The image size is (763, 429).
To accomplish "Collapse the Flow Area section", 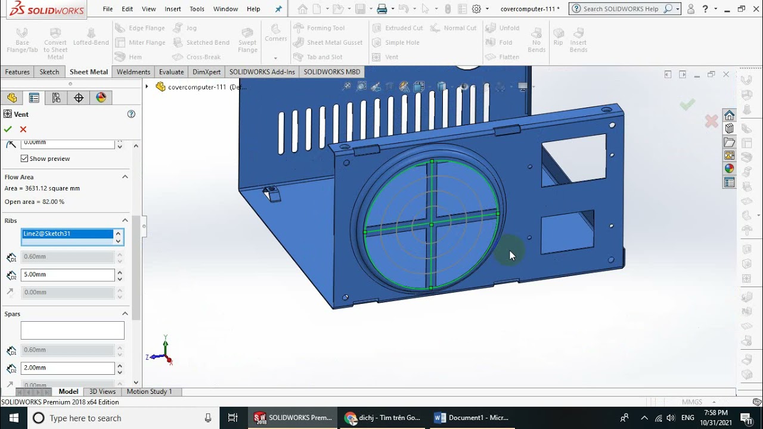I will point(125,177).
